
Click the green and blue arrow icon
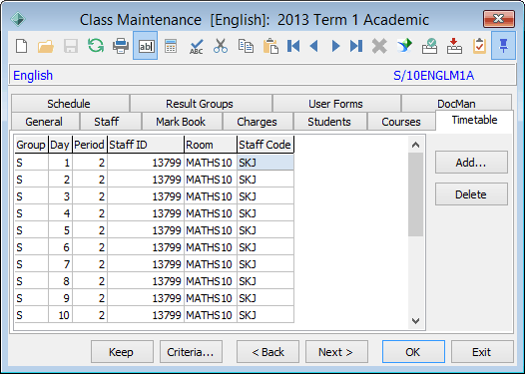click(404, 46)
